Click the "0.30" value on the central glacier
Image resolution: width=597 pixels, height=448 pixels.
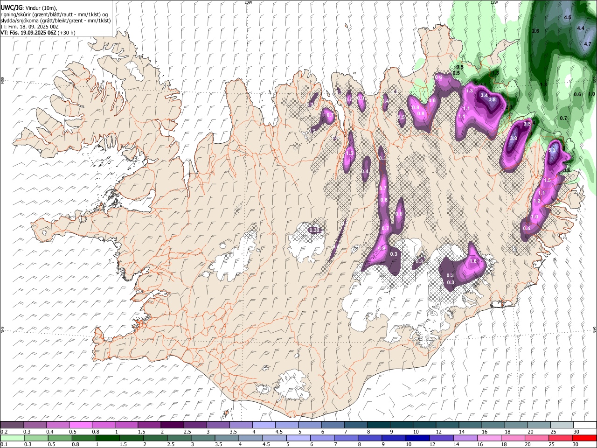pyautogui.click(x=315, y=230)
